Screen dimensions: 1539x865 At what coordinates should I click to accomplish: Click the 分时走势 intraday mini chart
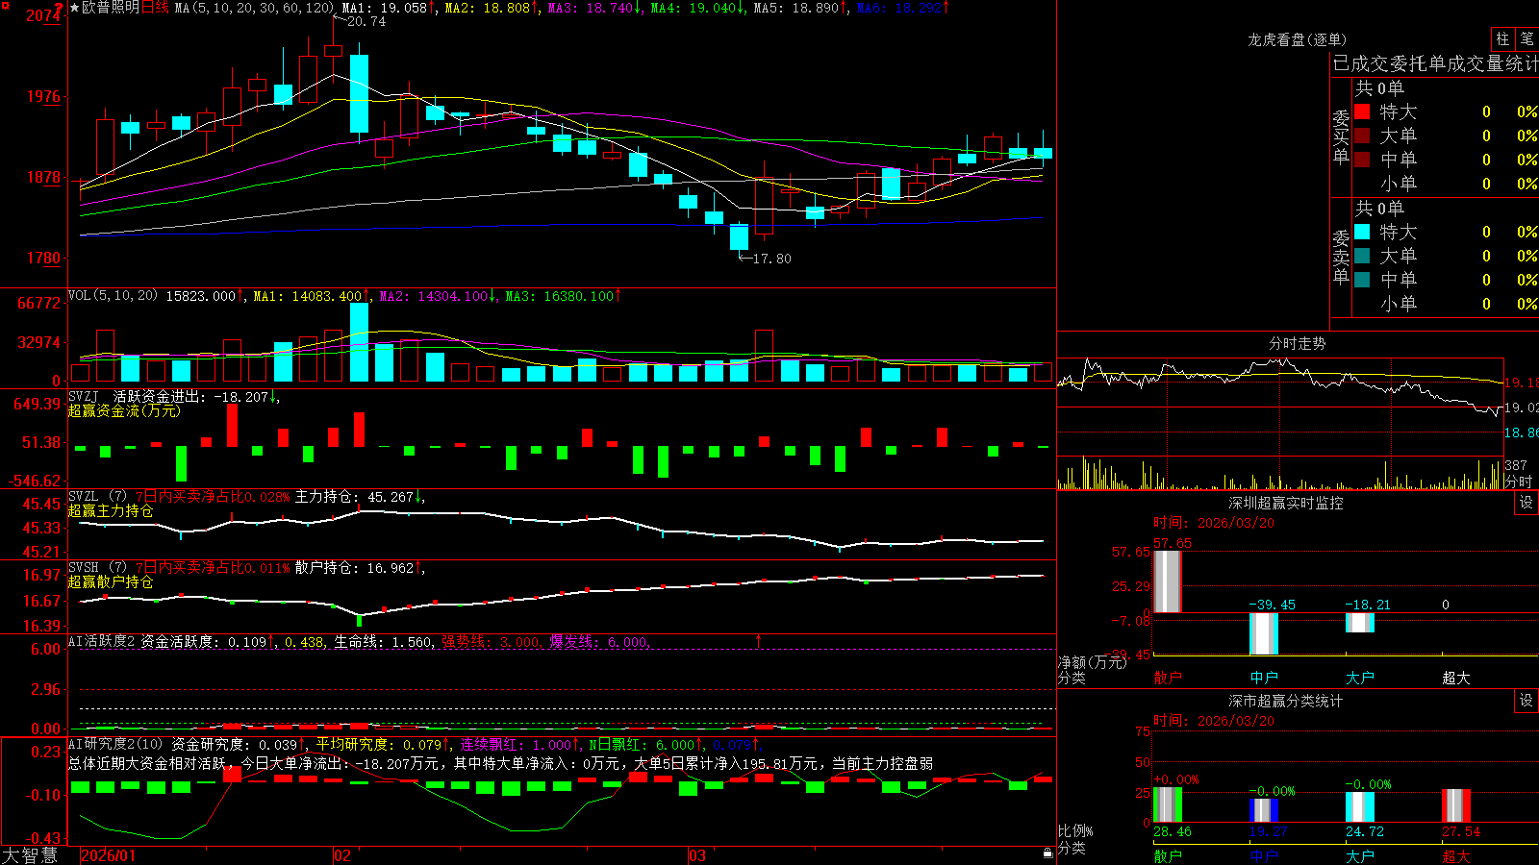pos(1280,406)
